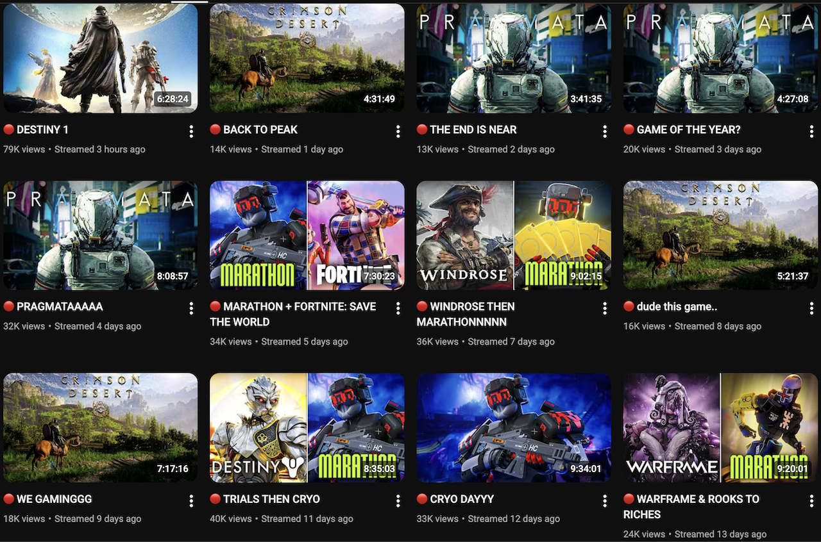Click the 24K views Streamed 13 days ago text
821x542 pixels.
(x=695, y=534)
